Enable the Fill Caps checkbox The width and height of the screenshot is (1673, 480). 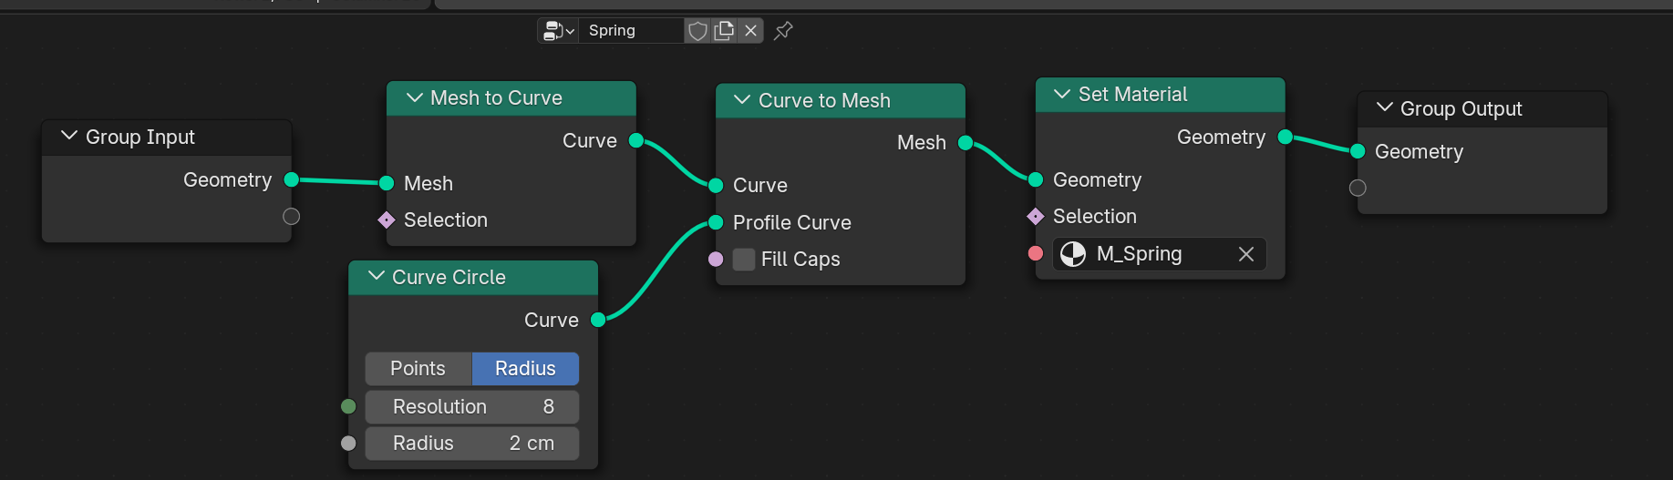tap(744, 260)
